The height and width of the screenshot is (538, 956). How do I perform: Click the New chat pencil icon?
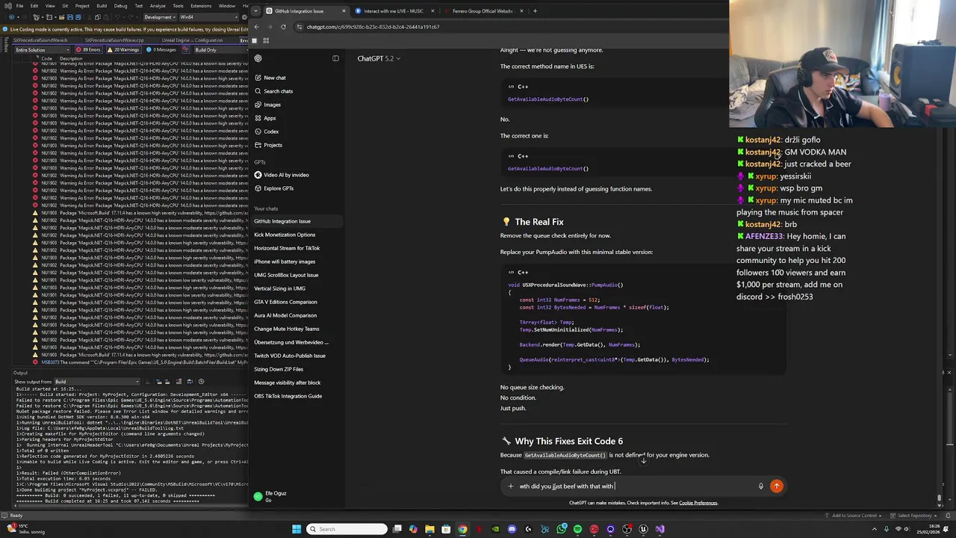[x=258, y=78]
